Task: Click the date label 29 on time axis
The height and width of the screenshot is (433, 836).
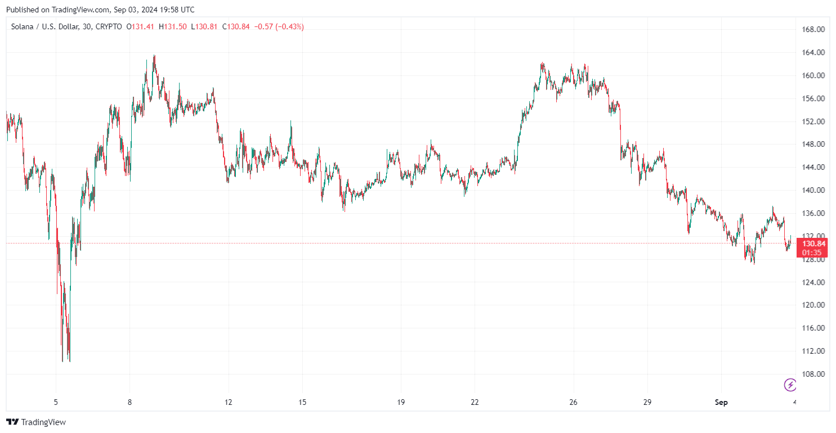Action: 647,402
